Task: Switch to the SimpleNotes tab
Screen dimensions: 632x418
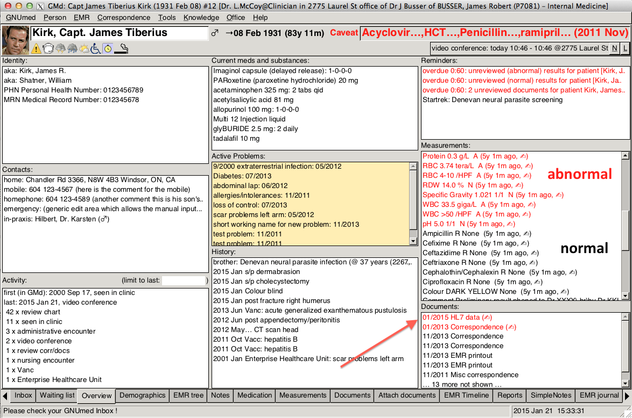Action: pos(551,395)
